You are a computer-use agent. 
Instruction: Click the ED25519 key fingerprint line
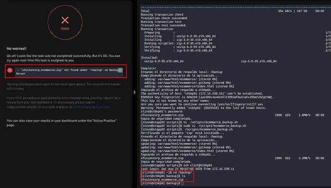(x=207, y=97)
